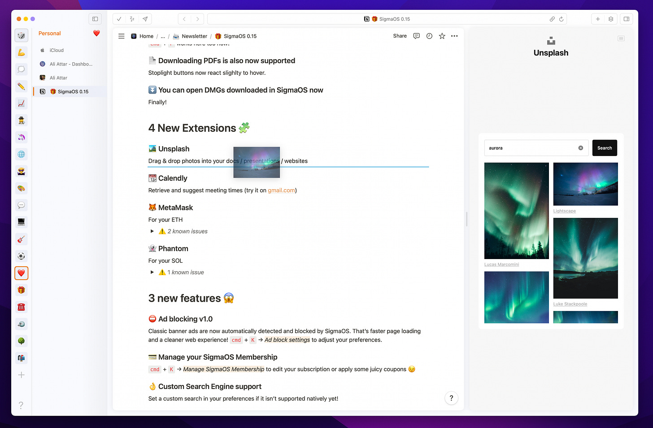Screen dimensions: 653x428
Task: Expand the 1 known issue toggle
Action: pyautogui.click(x=152, y=272)
